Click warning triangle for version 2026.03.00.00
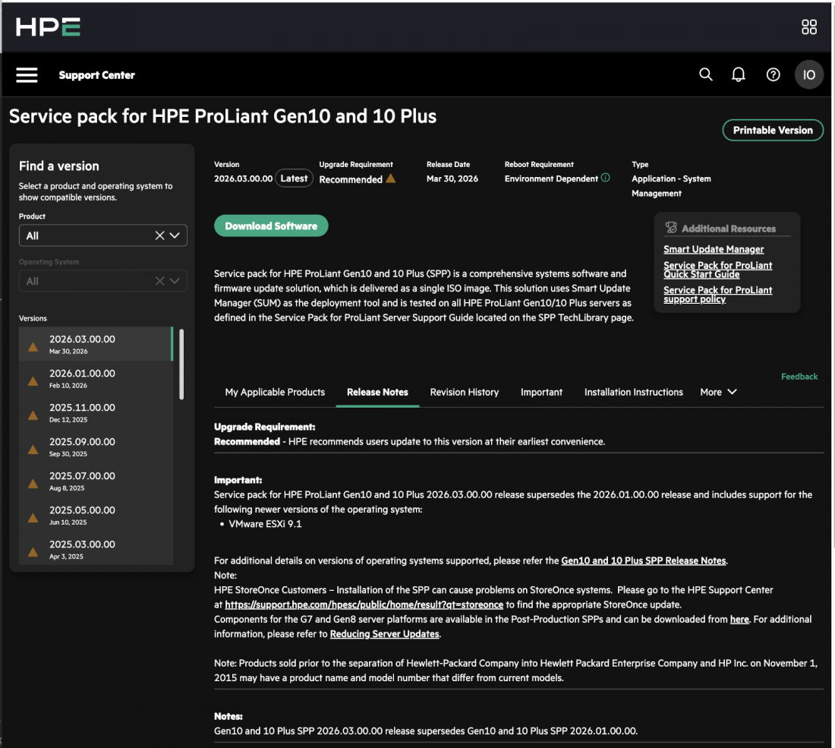 pos(33,347)
